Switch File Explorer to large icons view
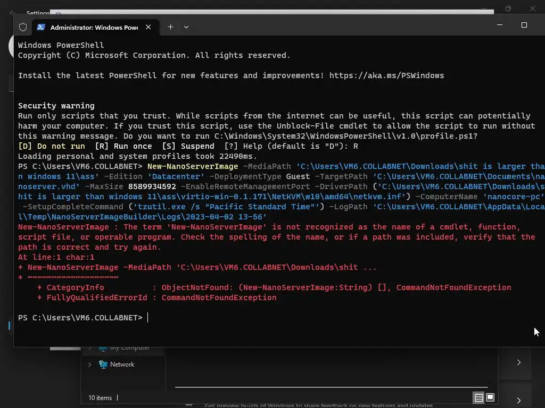545x408 pixels. [490, 397]
